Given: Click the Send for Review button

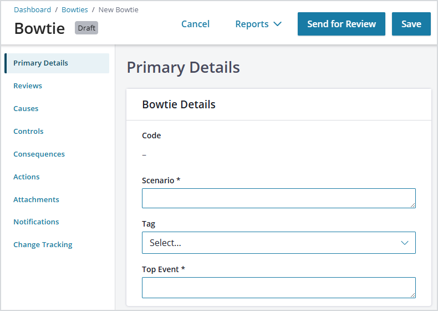Looking at the screenshot, I should 342,24.
